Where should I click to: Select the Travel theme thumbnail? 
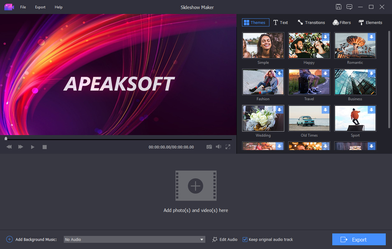pyautogui.click(x=309, y=82)
